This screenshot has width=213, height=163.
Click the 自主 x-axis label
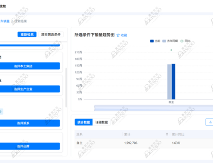[171, 102]
